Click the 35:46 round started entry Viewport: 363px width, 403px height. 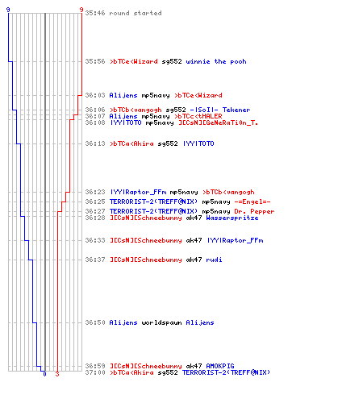pos(123,13)
